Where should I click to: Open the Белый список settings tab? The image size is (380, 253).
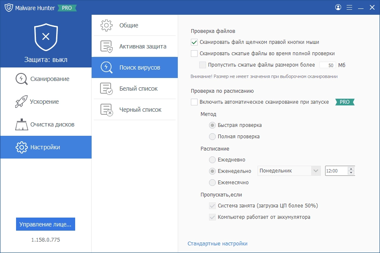tap(135, 89)
